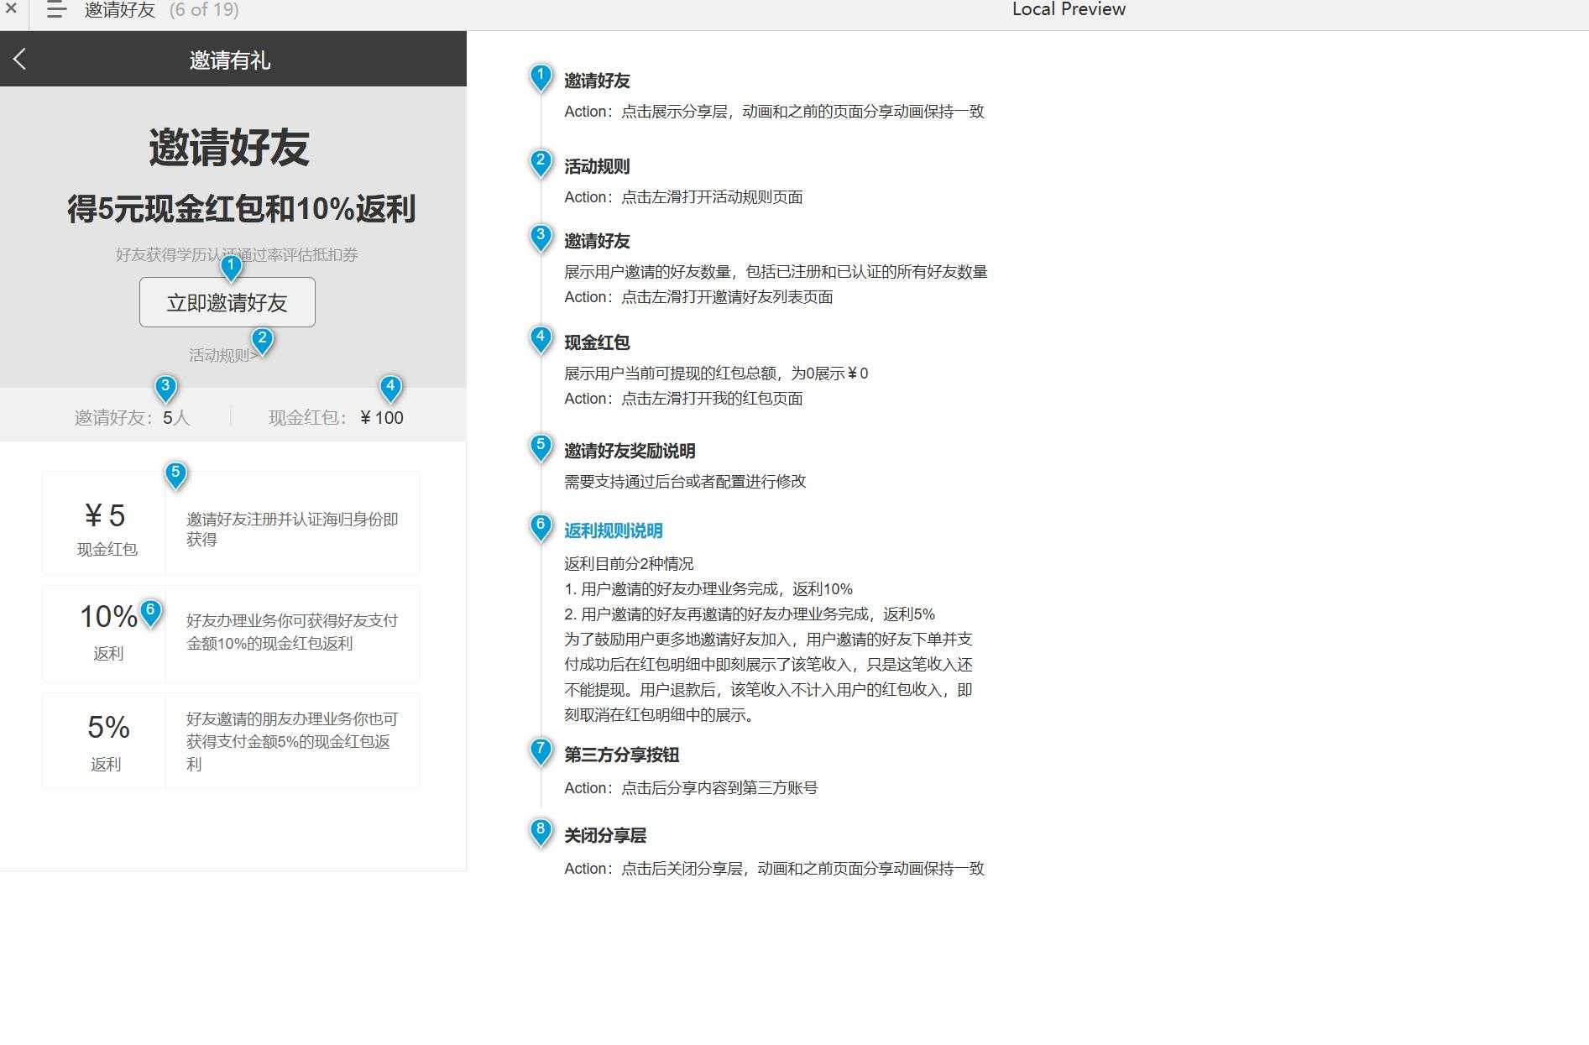Viewport: 1589px width, 1045px height.
Task: Click badge 2 next to 活动规则 note
Action: 541,161
